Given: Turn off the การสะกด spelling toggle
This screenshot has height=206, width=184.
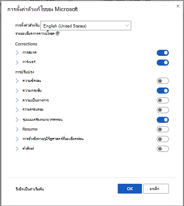Looking at the screenshot, I should (x=163, y=53).
